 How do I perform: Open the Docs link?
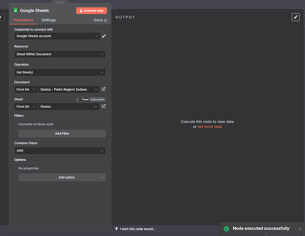100,20
